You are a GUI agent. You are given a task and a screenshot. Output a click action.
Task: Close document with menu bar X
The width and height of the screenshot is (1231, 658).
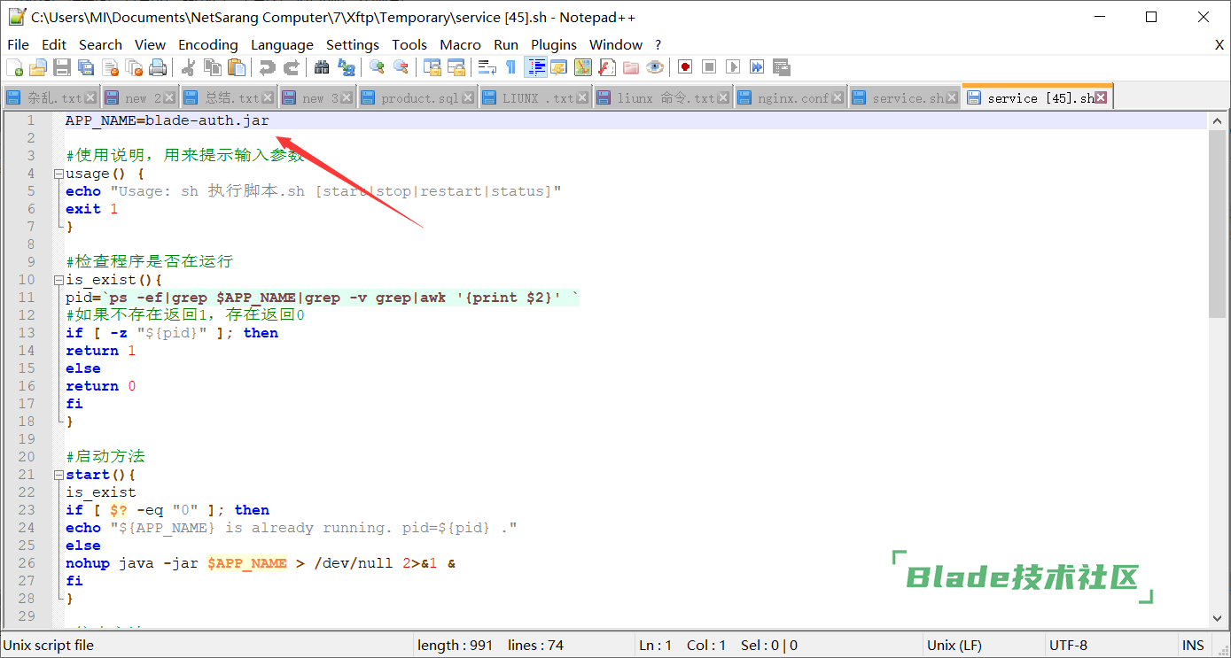coord(1219,44)
